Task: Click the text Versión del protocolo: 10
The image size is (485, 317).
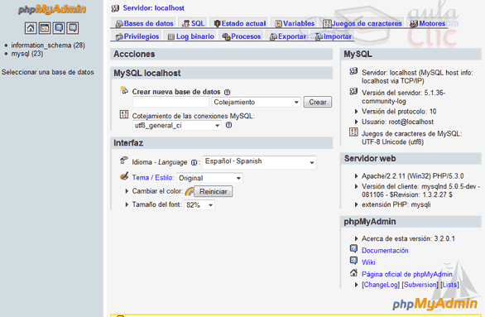Action: [x=399, y=112]
